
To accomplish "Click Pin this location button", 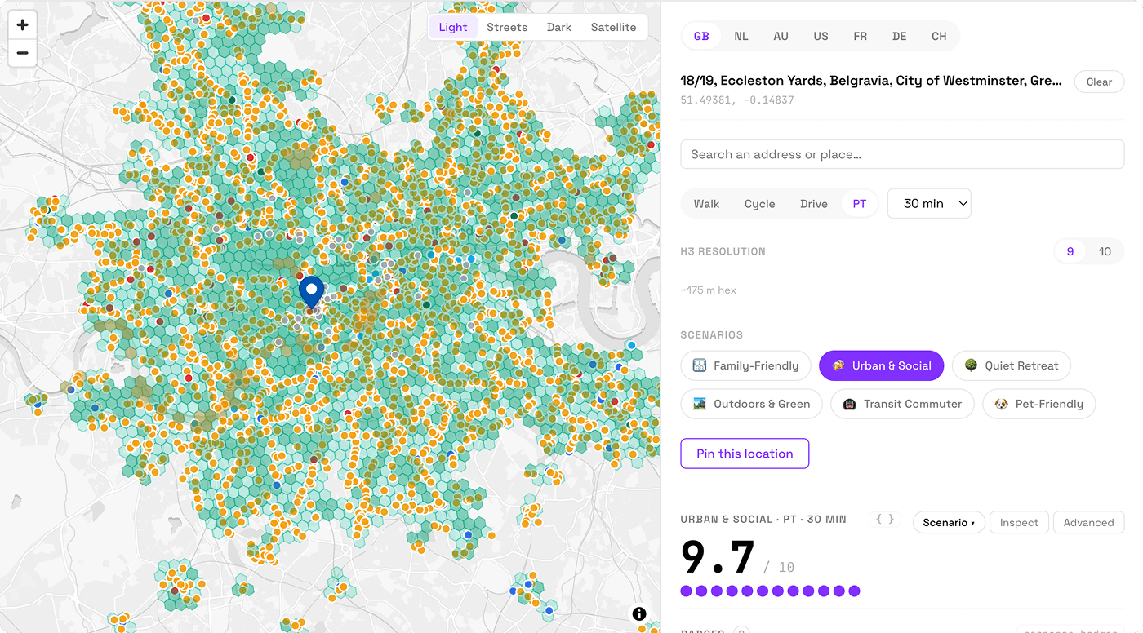I will coord(745,454).
